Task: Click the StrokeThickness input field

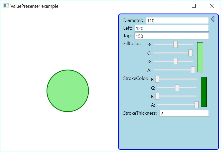Action: 184,113
